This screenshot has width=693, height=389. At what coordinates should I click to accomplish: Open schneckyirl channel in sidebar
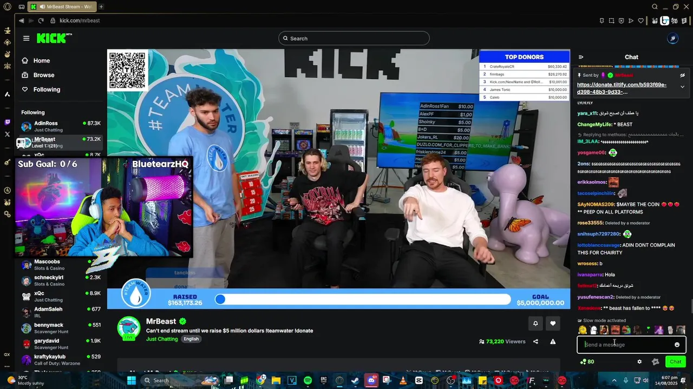(x=61, y=280)
